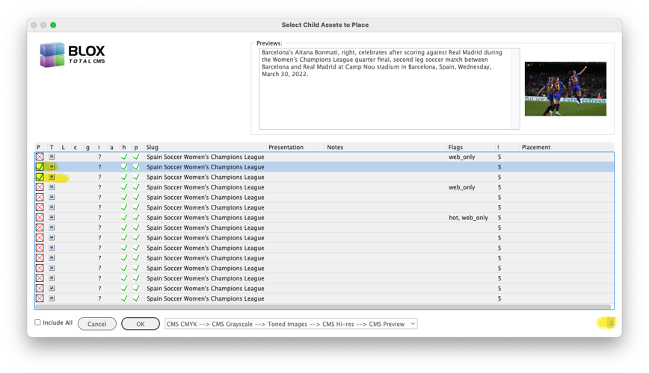Click the green zoom button in the title bar
Viewport: 649px width, 373px height.
(53, 25)
